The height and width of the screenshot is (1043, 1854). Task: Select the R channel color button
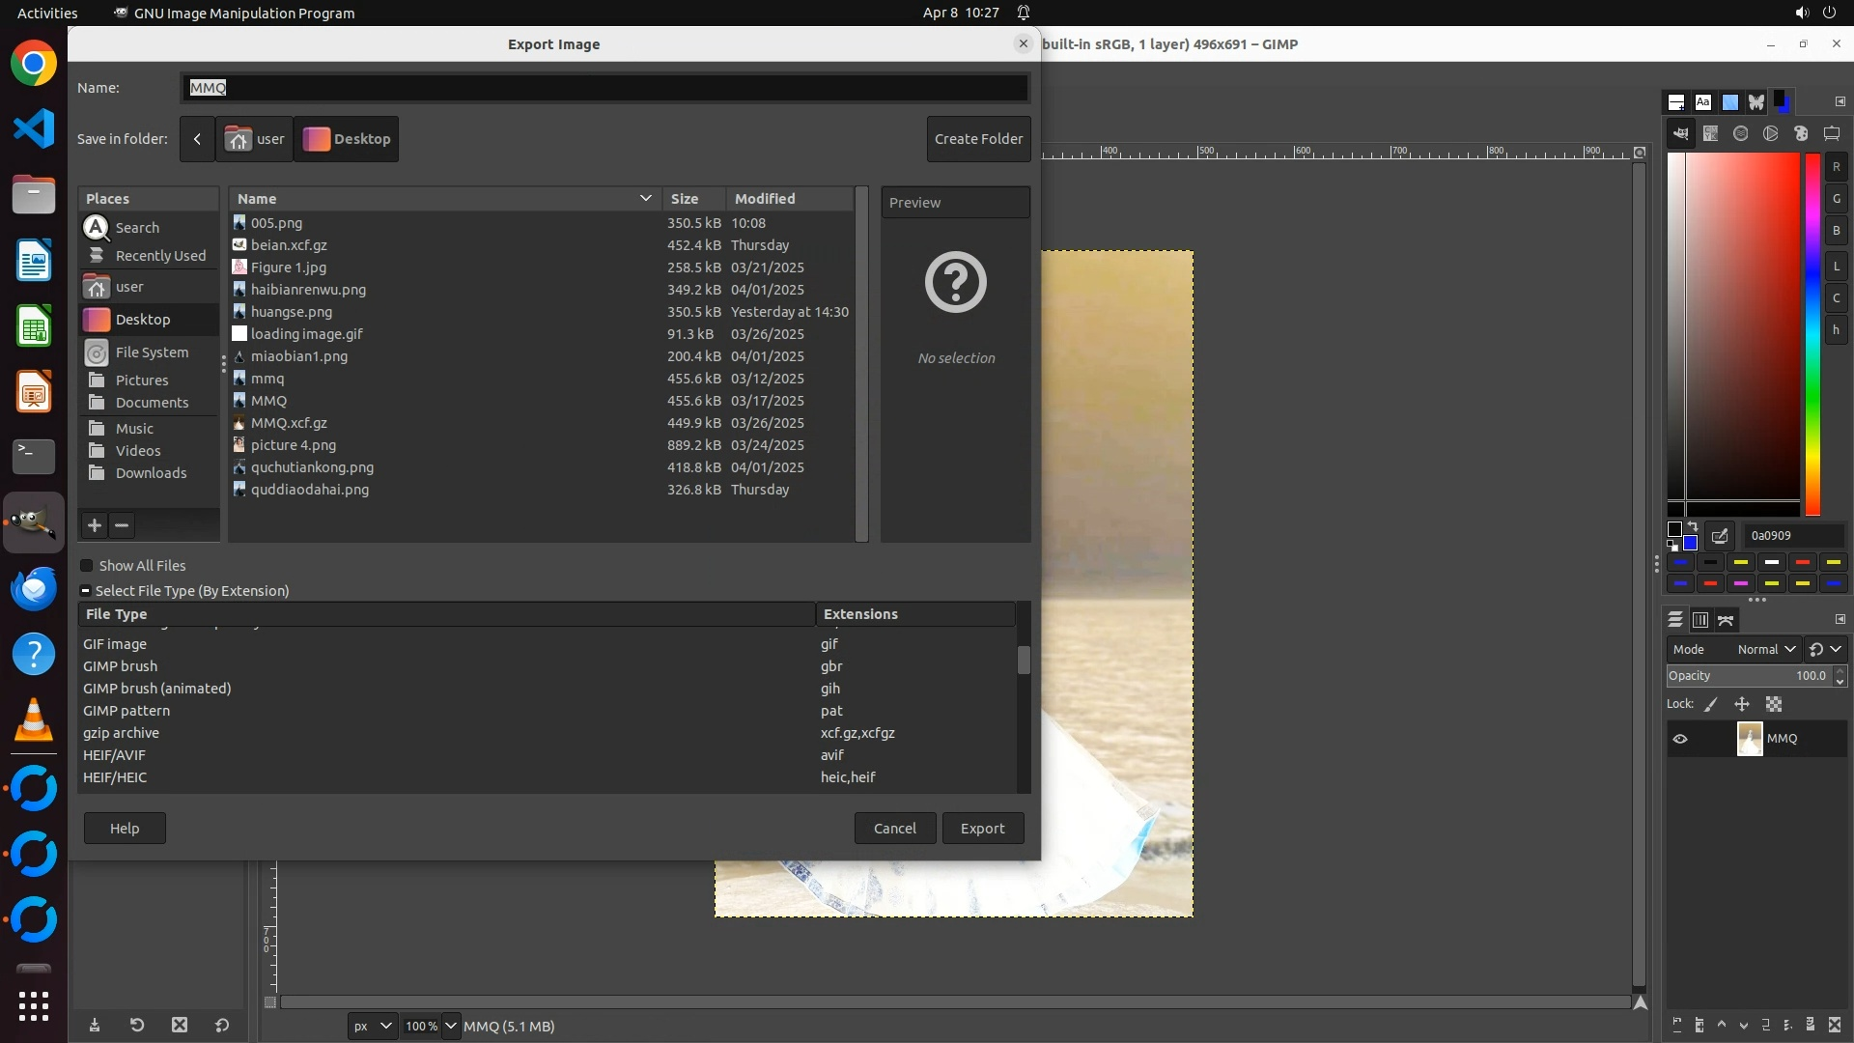[1836, 167]
